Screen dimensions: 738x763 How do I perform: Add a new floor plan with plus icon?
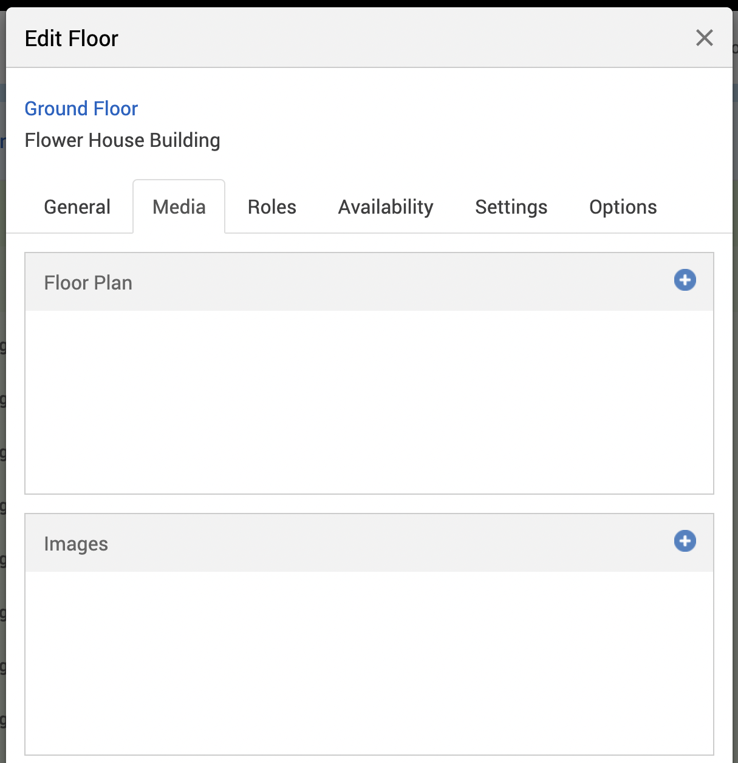pyautogui.click(x=685, y=280)
